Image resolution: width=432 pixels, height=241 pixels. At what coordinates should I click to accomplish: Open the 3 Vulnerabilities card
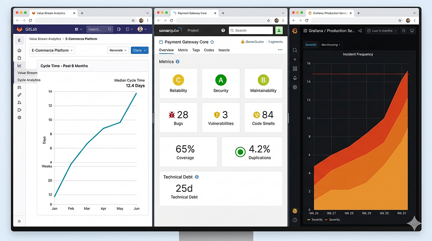click(221, 118)
